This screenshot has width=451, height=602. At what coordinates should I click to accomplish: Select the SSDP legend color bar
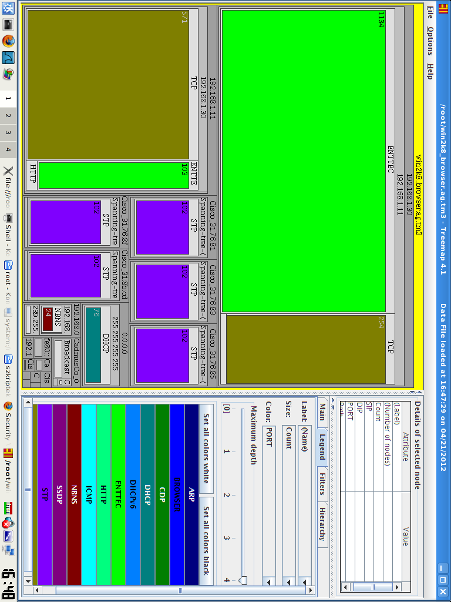coord(59,494)
